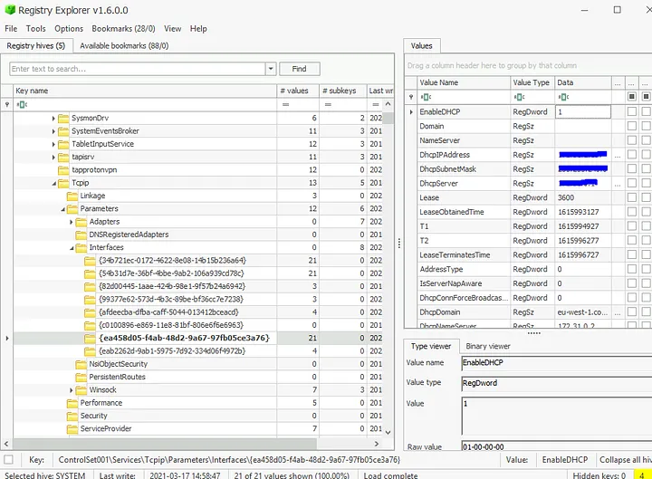Click the Key name column filter icon
This screenshot has height=479, width=652.
tap(22, 105)
